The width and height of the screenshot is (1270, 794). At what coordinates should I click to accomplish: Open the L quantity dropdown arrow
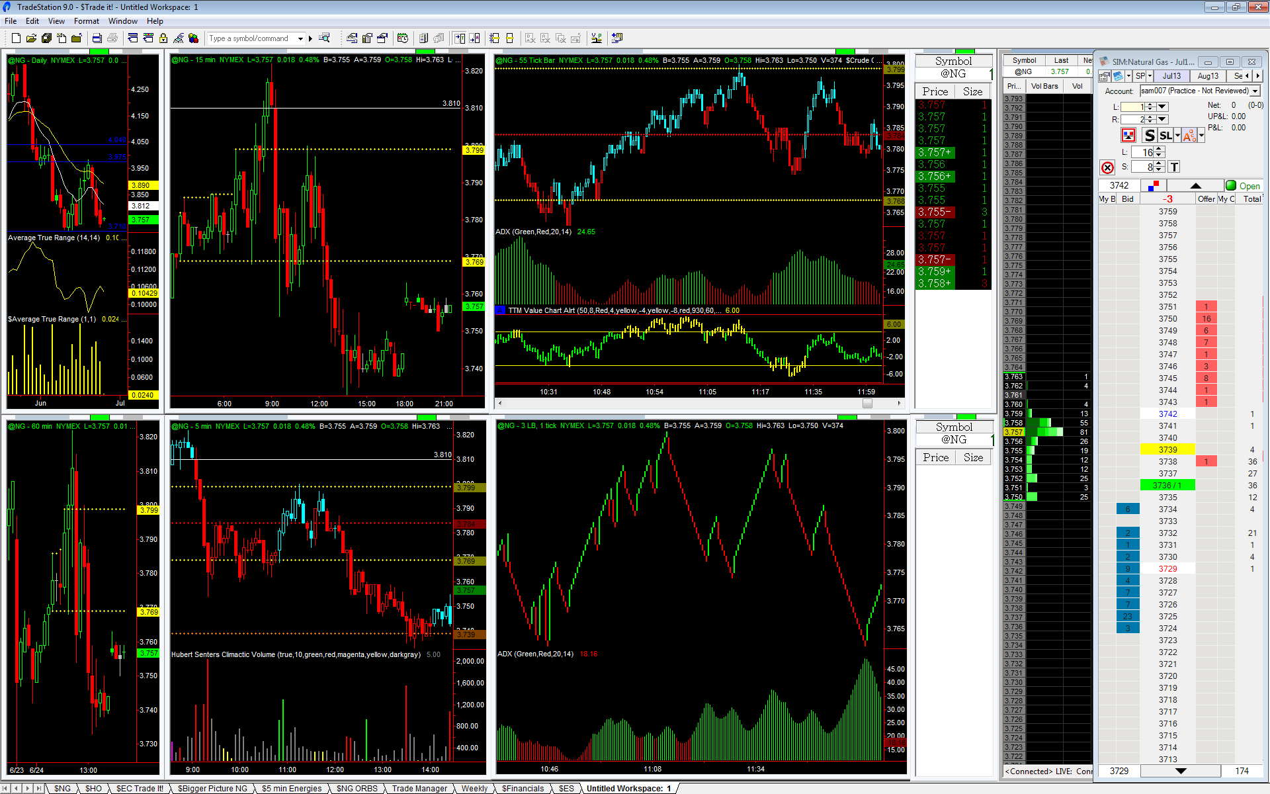(x=1162, y=107)
